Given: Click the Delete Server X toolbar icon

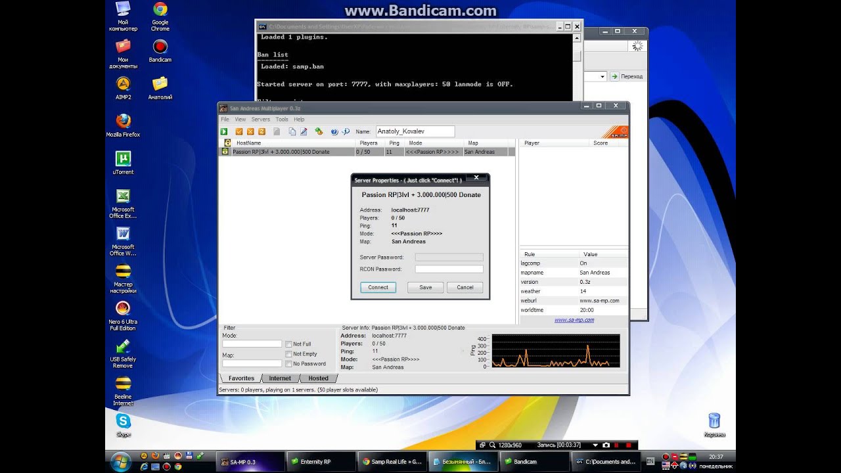Looking at the screenshot, I should (x=250, y=131).
